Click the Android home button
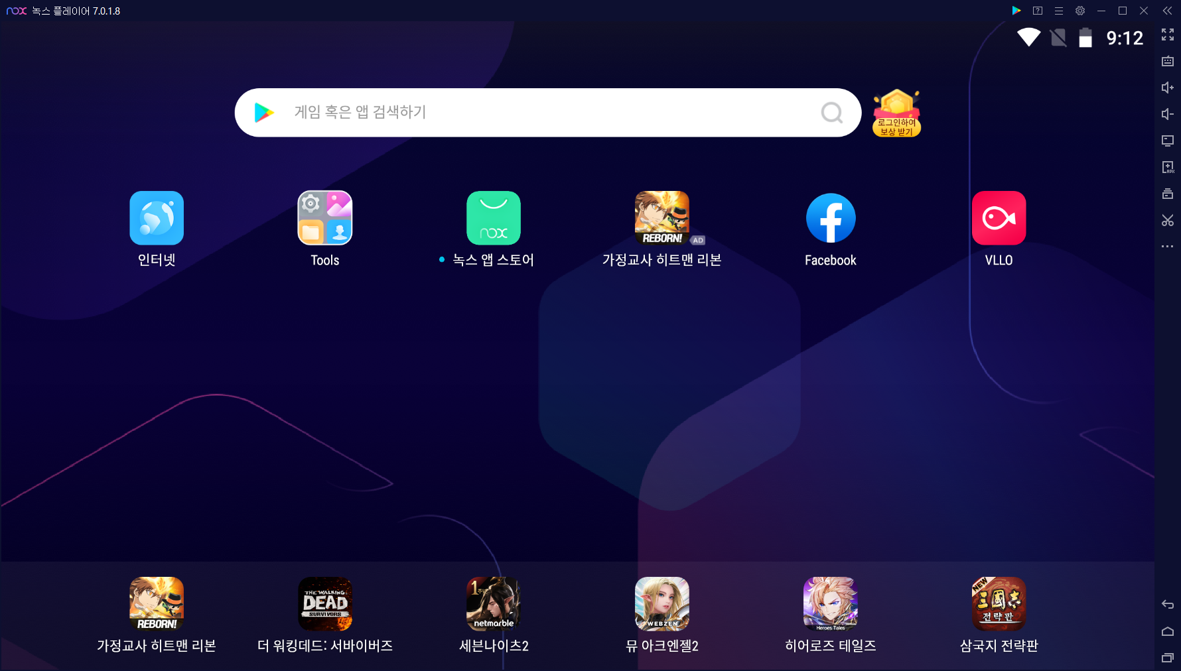This screenshot has height=671, width=1181. point(1168,631)
